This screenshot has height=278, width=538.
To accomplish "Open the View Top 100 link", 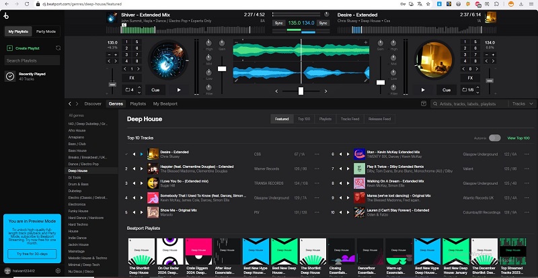I will click(x=518, y=138).
